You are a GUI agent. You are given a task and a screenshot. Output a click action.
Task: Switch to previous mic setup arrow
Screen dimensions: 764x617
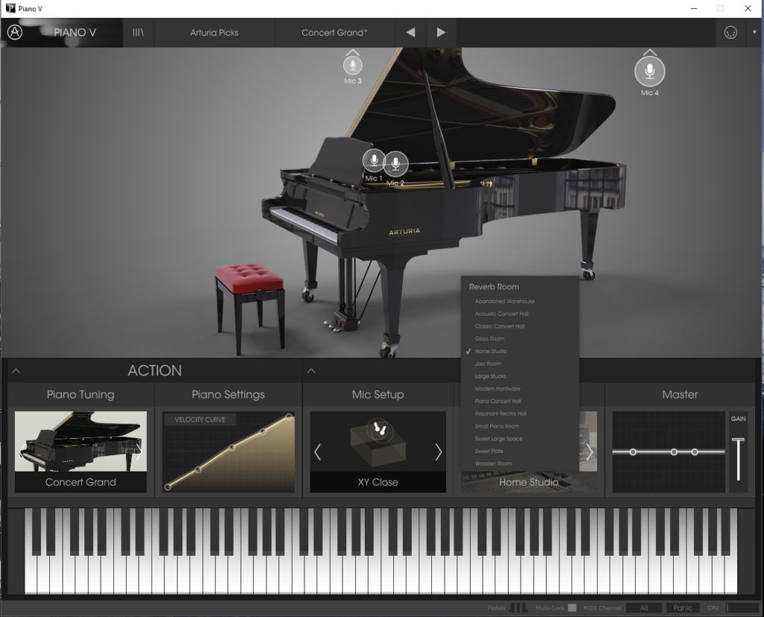point(318,452)
